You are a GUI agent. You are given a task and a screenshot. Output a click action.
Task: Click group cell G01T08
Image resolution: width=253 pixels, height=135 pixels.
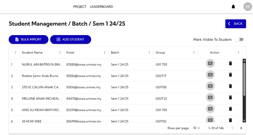[x=161, y=87]
